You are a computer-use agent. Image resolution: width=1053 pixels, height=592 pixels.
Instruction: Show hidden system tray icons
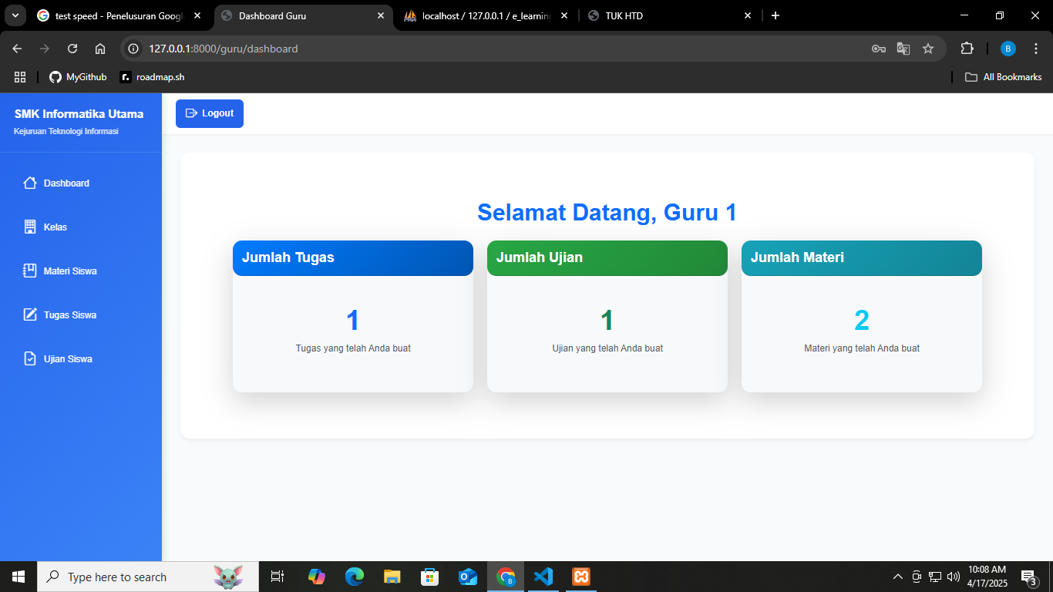[x=897, y=577]
